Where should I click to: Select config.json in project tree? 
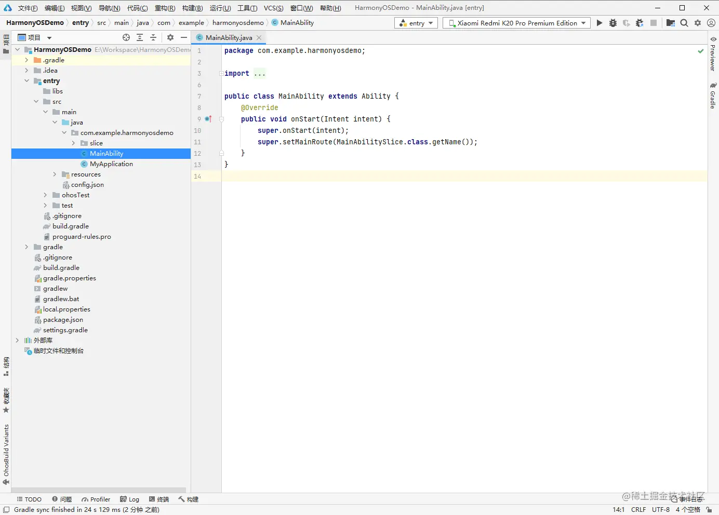coord(87,185)
